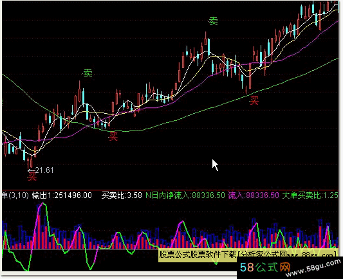Select the earliest green 卖 sell signal
The width and height of the screenshot is (343, 279).
(88, 73)
